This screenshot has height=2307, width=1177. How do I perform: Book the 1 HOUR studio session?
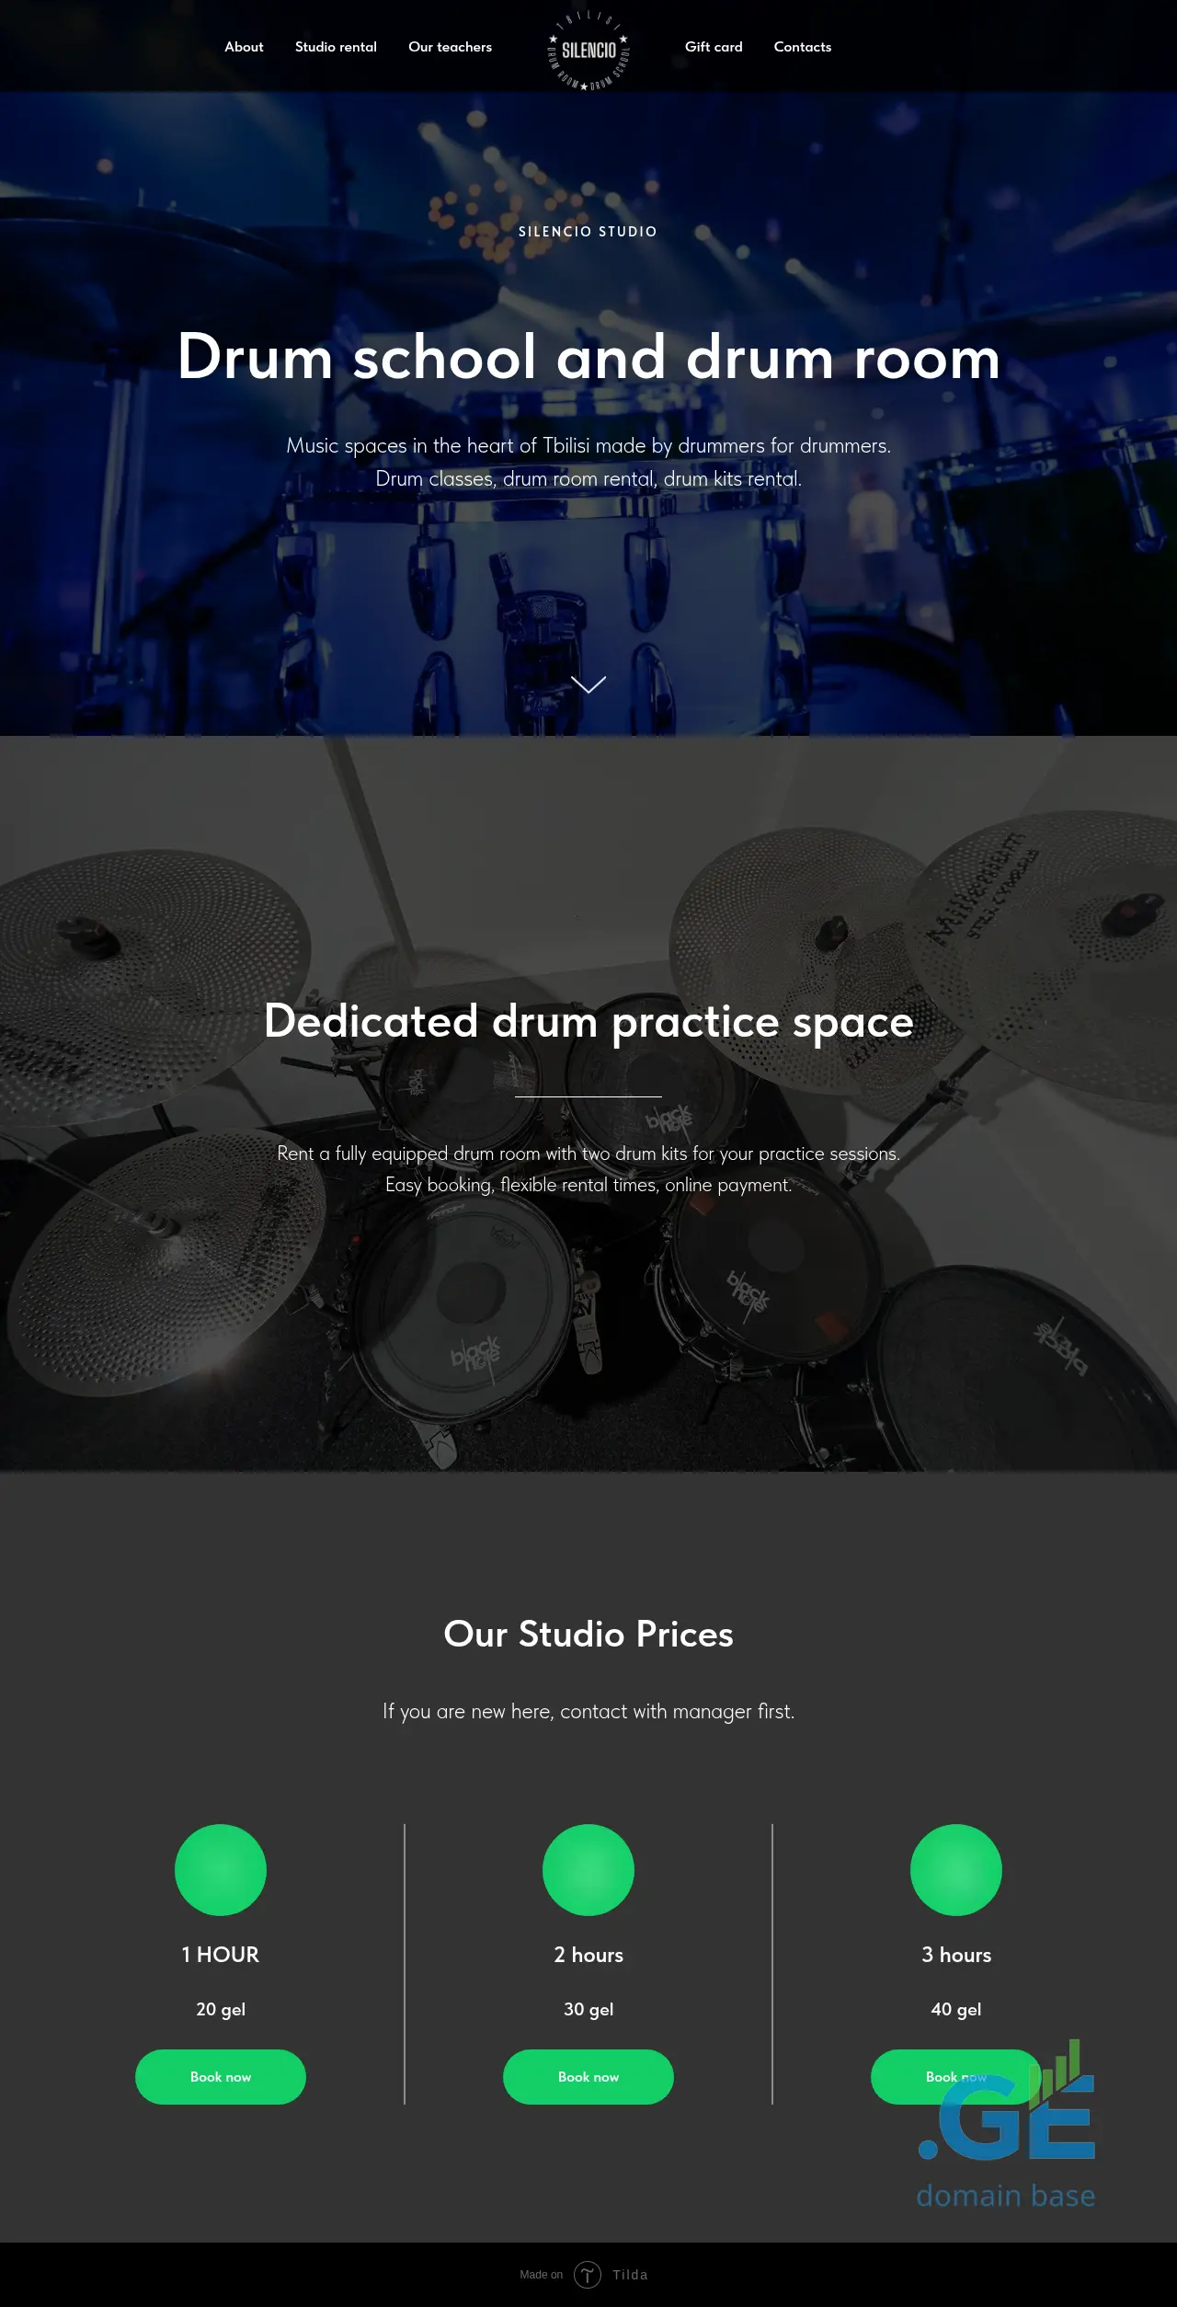pyautogui.click(x=221, y=2077)
